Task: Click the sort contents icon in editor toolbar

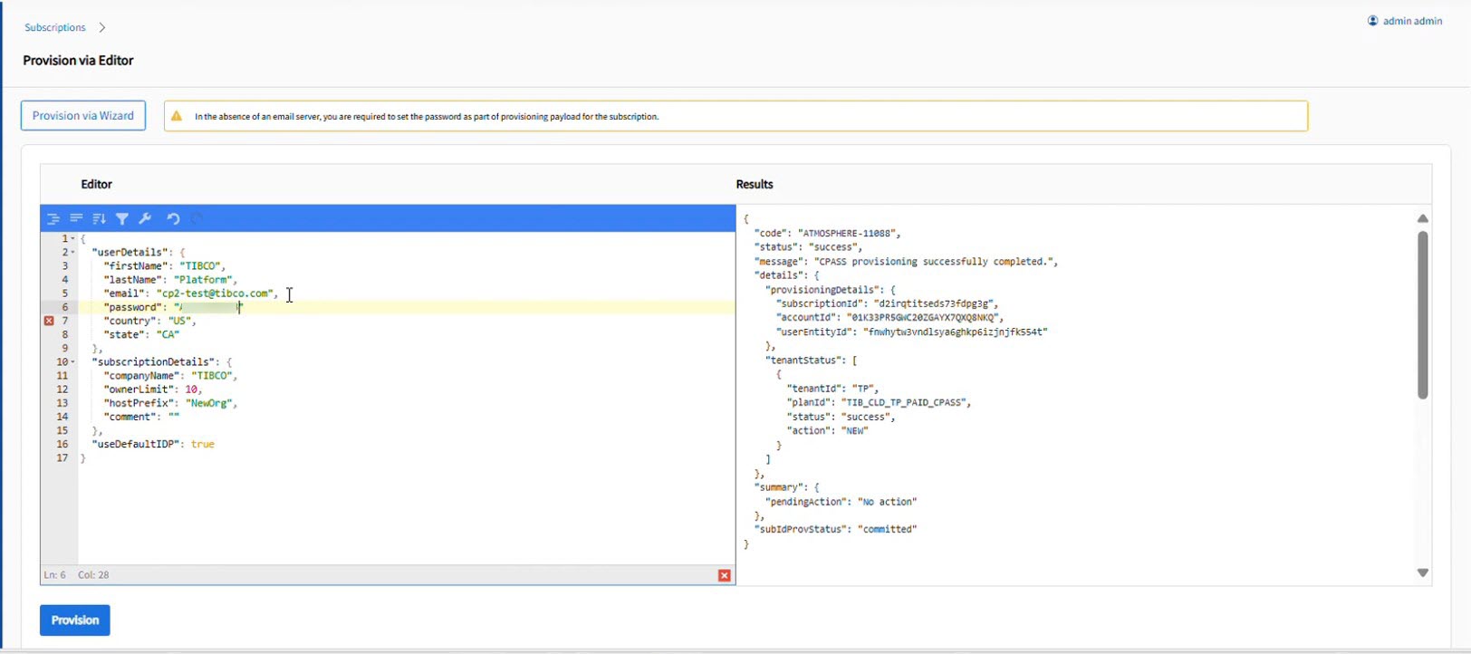Action: [x=99, y=218]
